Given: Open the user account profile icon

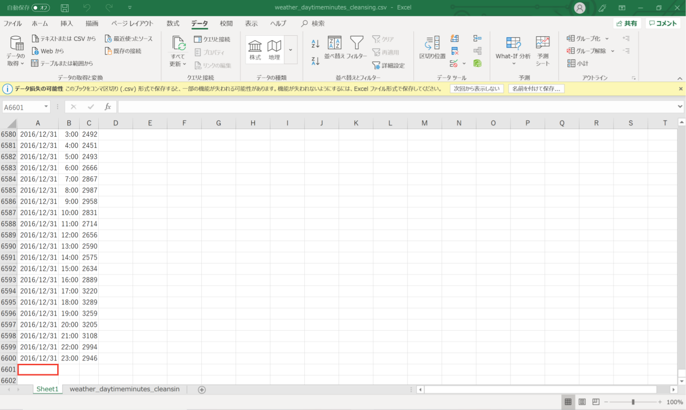Looking at the screenshot, I should pyautogui.click(x=580, y=8).
